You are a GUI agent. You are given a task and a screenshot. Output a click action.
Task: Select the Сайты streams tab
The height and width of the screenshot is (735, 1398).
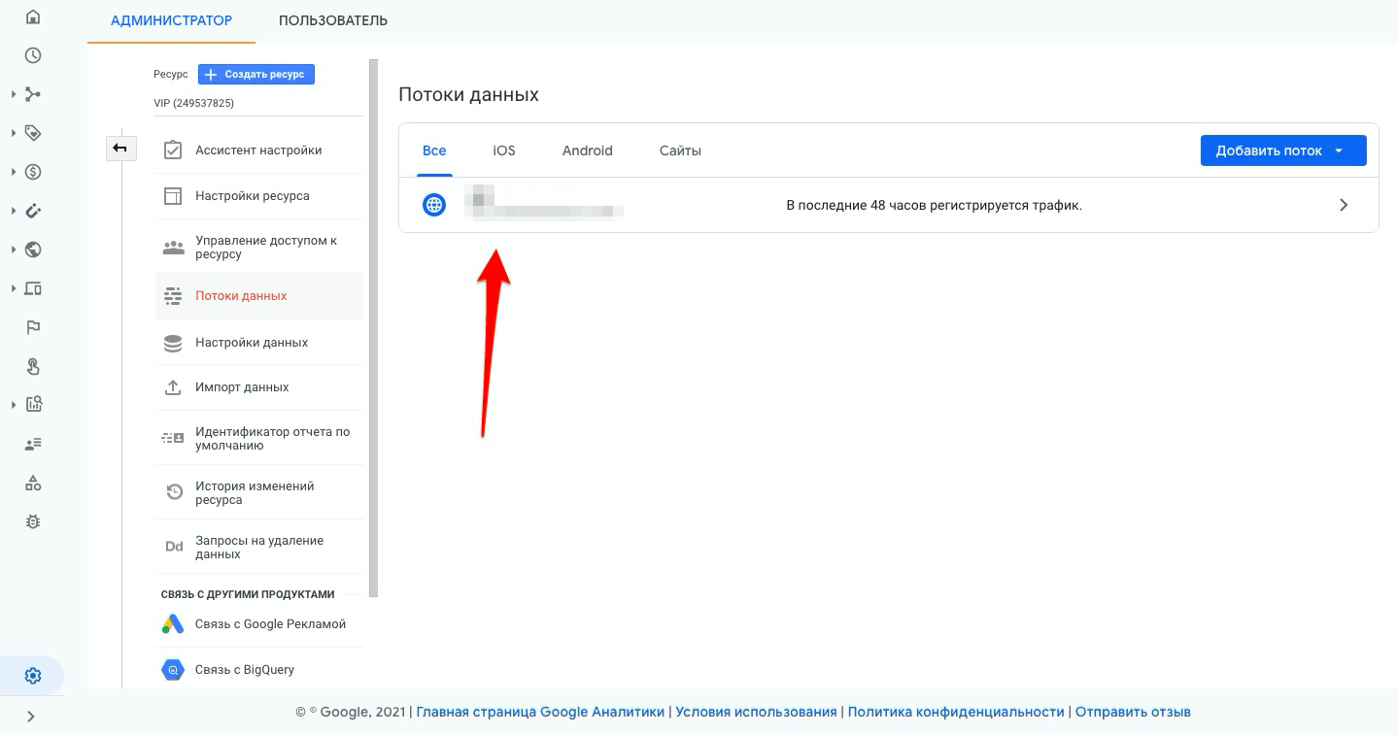pos(680,150)
